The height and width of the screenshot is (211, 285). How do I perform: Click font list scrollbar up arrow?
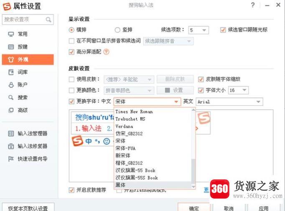tap(193, 110)
